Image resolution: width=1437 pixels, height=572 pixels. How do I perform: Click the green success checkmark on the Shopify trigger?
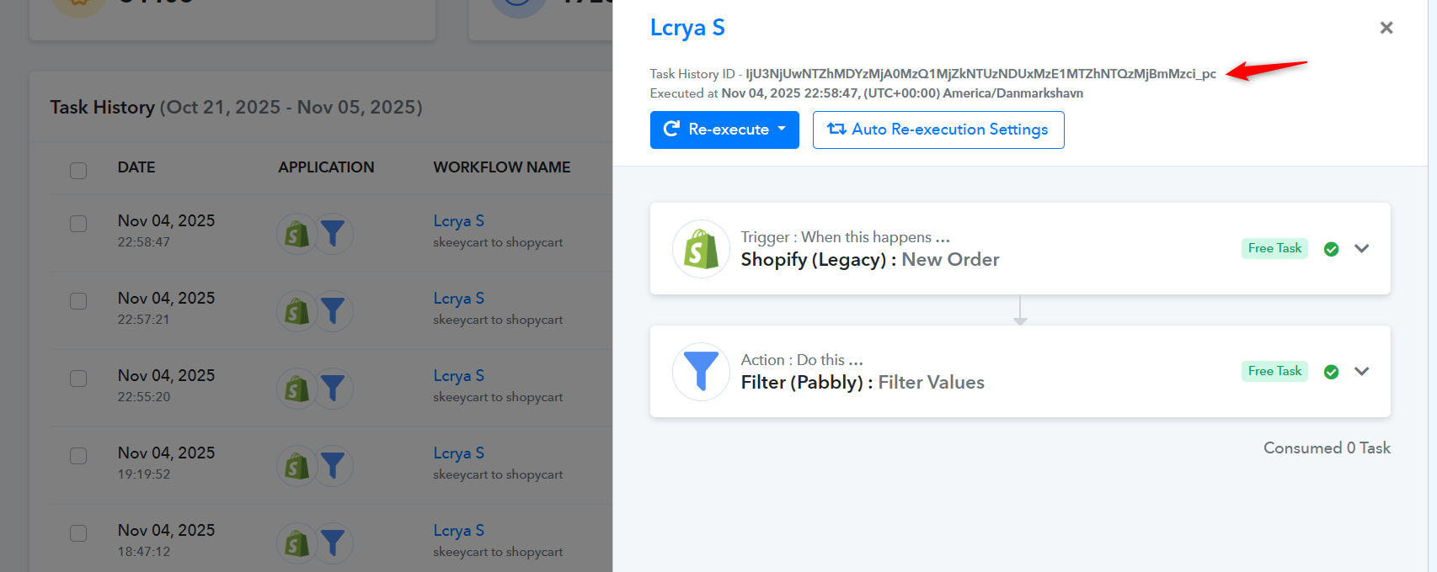pos(1331,249)
